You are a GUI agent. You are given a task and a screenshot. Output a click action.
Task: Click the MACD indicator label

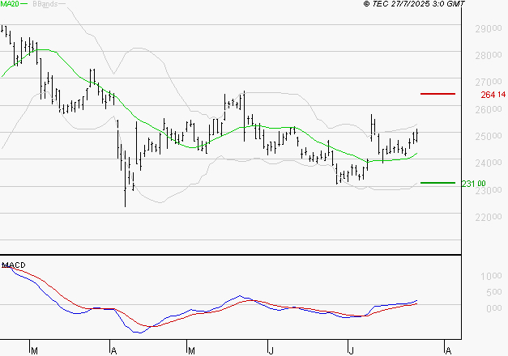14,265
